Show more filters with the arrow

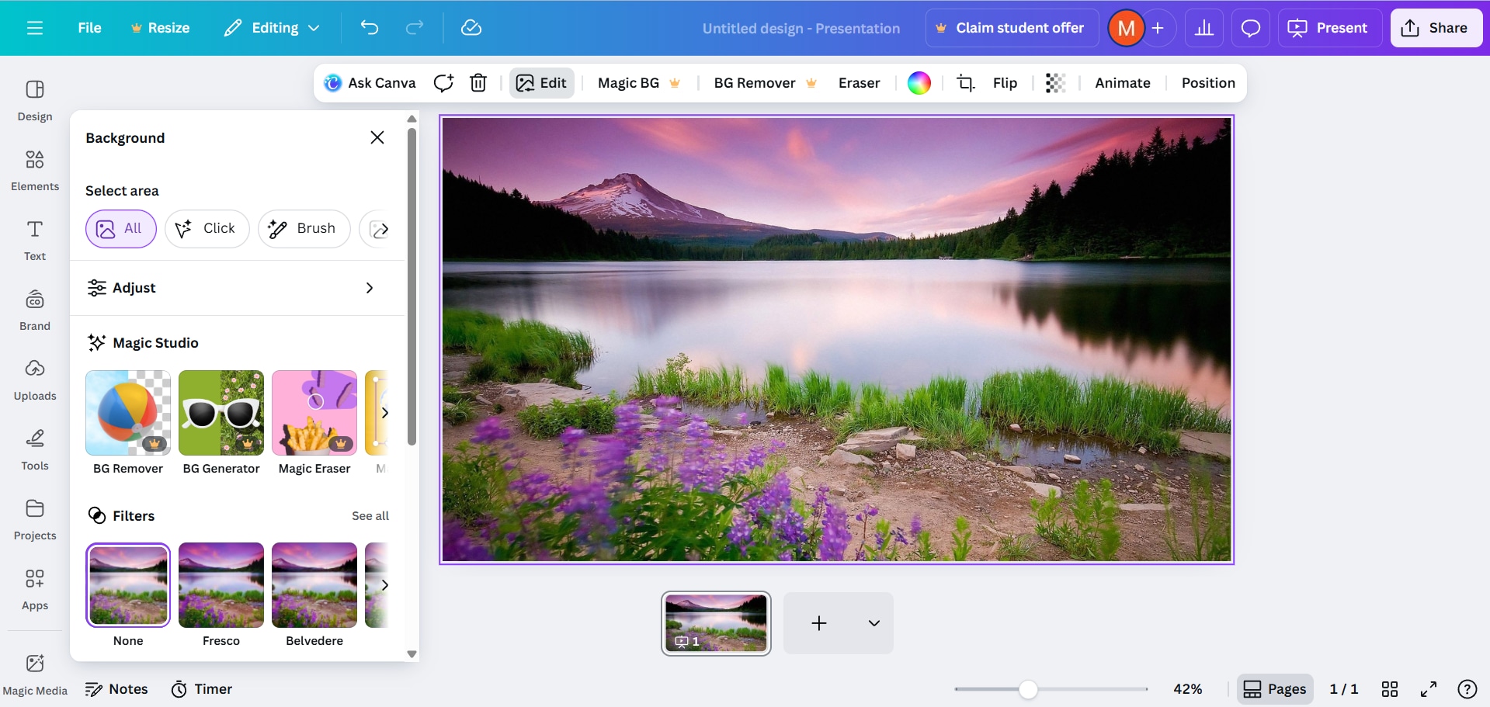384,585
